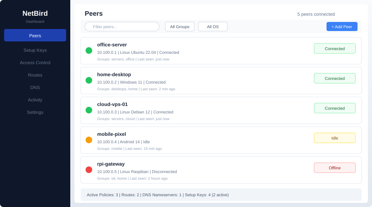Click the Offline badge for rpi-gateway

click(x=335, y=168)
